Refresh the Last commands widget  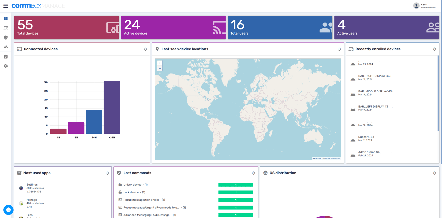[x=253, y=173]
